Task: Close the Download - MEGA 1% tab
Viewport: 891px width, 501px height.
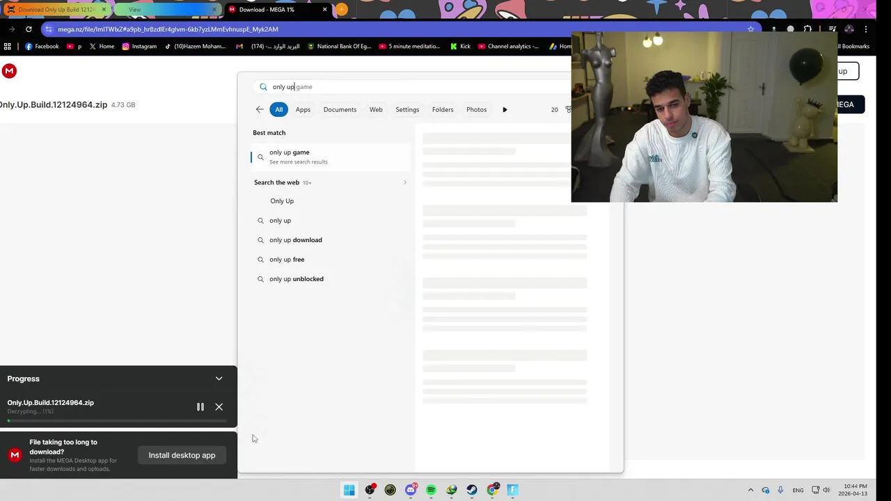Action: tap(324, 10)
